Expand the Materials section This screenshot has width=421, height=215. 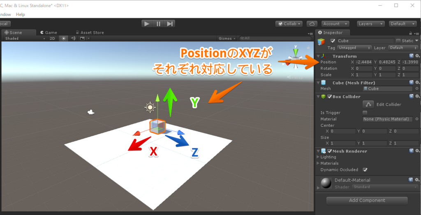coord(318,163)
